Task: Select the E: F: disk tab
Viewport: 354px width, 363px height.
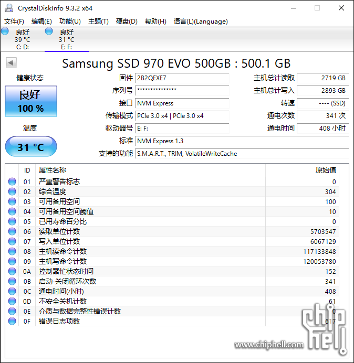Action: tap(67, 39)
